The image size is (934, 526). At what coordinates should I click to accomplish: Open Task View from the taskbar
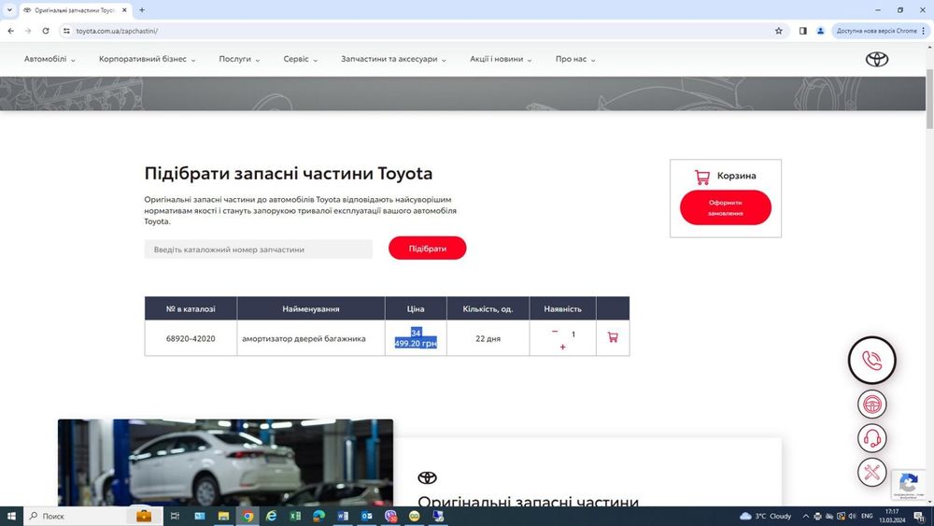pyautogui.click(x=176, y=516)
